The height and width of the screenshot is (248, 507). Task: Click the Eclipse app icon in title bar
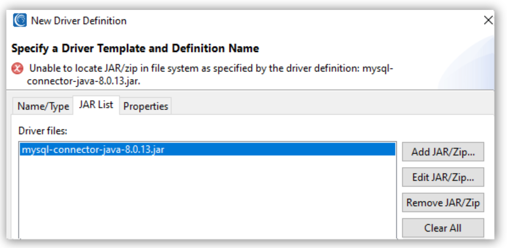click(x=20, y=21)
